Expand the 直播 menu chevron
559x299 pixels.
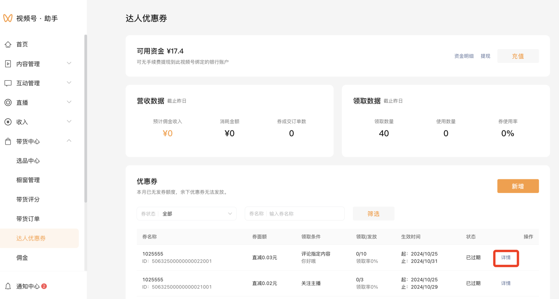tap(69, 102)
